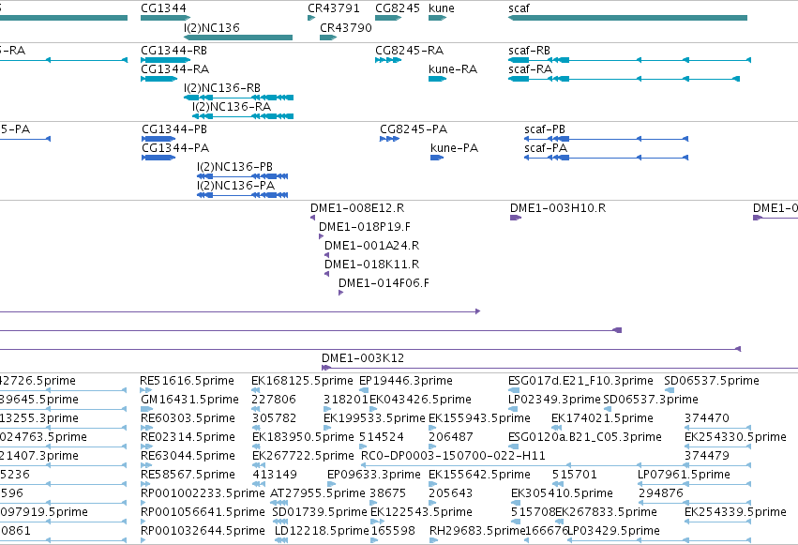Click the EK199533.5prime EST label
The width and height of the screenshot is (798, 545).
tap(374, 417)
